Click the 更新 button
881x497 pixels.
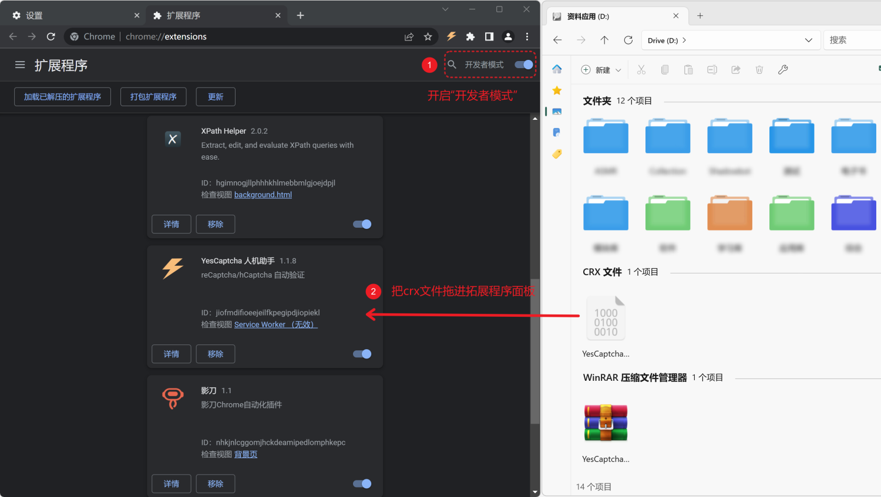click(216, 97)
